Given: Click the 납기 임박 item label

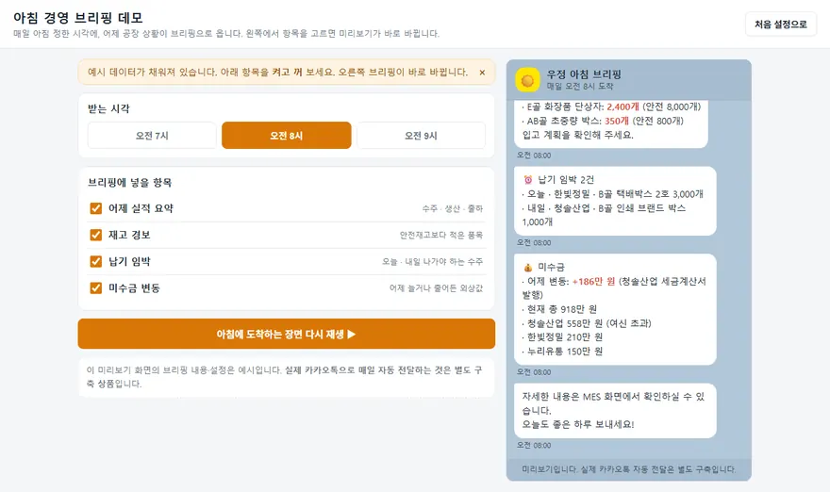Looking at the screenshot, I should [x=129, y=261].
